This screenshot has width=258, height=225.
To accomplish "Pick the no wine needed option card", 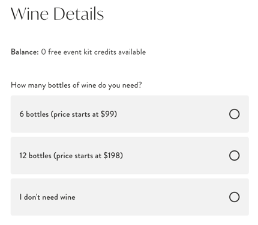I will pos(130,197).
